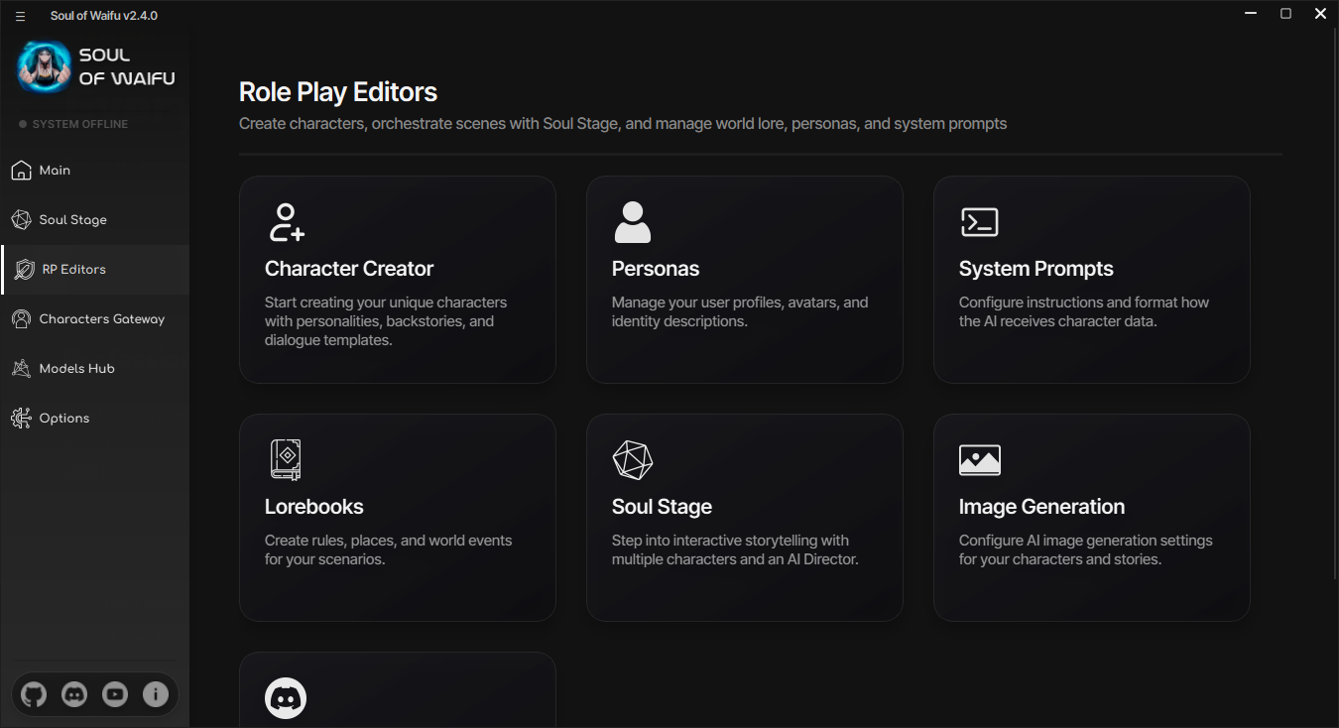This screenshot has height=728, width=1339.
Task: Click the Character Creator description text
Action: (x=386, y=321)
